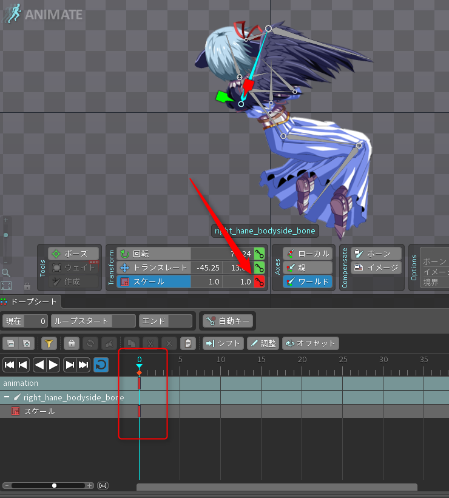This screenshot has height=498, width=449.
Task: Click the sync/refresh arrows icon in dopesheet
Action: tap(90, 343)
